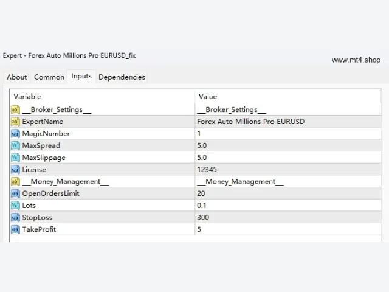The image size is (389, 292).
Task: Click the __Money_Management__ value cell
Action: (x=288, y=181)
